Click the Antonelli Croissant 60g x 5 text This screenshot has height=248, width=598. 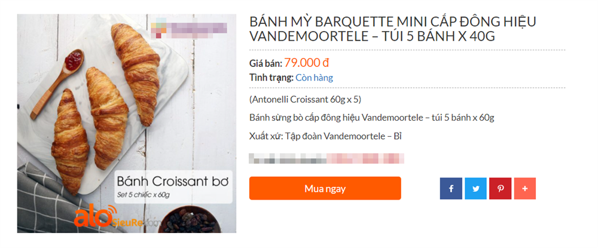(x=305, y=99)
